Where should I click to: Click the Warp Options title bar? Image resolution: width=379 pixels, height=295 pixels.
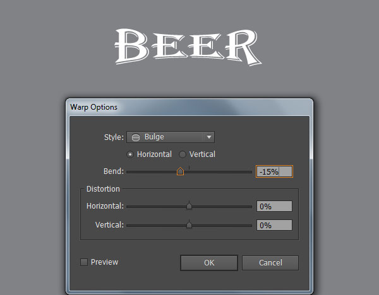point(189,107)
